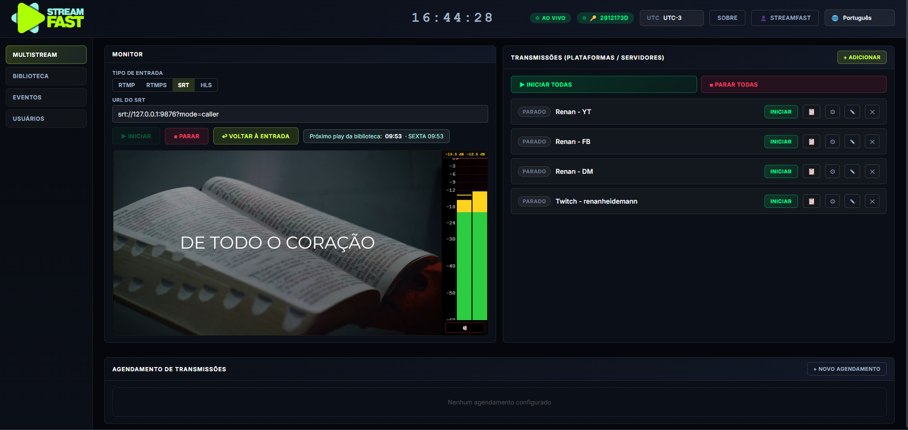
Task: Open the Português language dropdown
Action: coord(859,18)
